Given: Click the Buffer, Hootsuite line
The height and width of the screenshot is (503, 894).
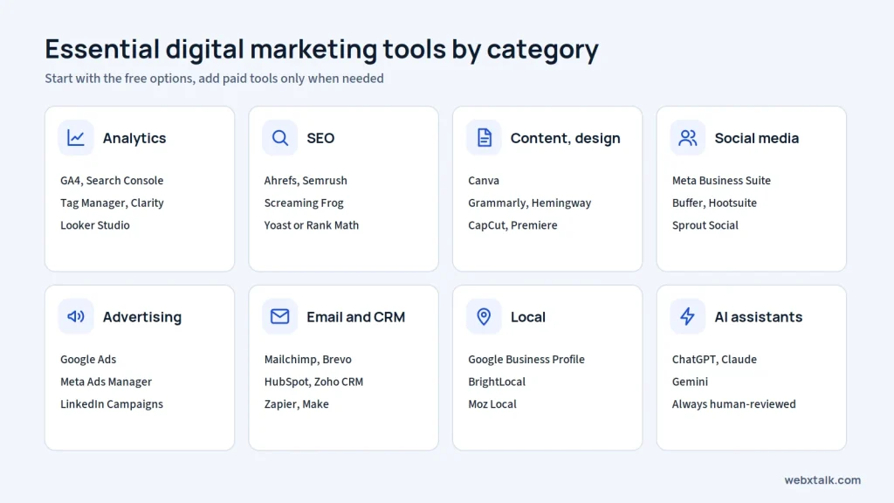Looking at the screenshot, I should 714,203.
